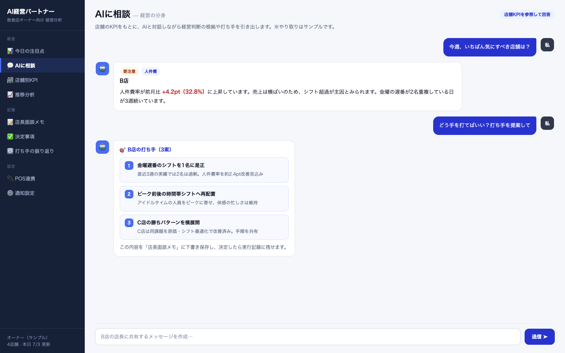Screen dimensions: 565x353
Task: Open 今日の注目点 in the sidebar
Action: coord(42,51)
